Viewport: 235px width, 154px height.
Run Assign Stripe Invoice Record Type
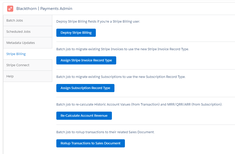(x=86, y=60)
